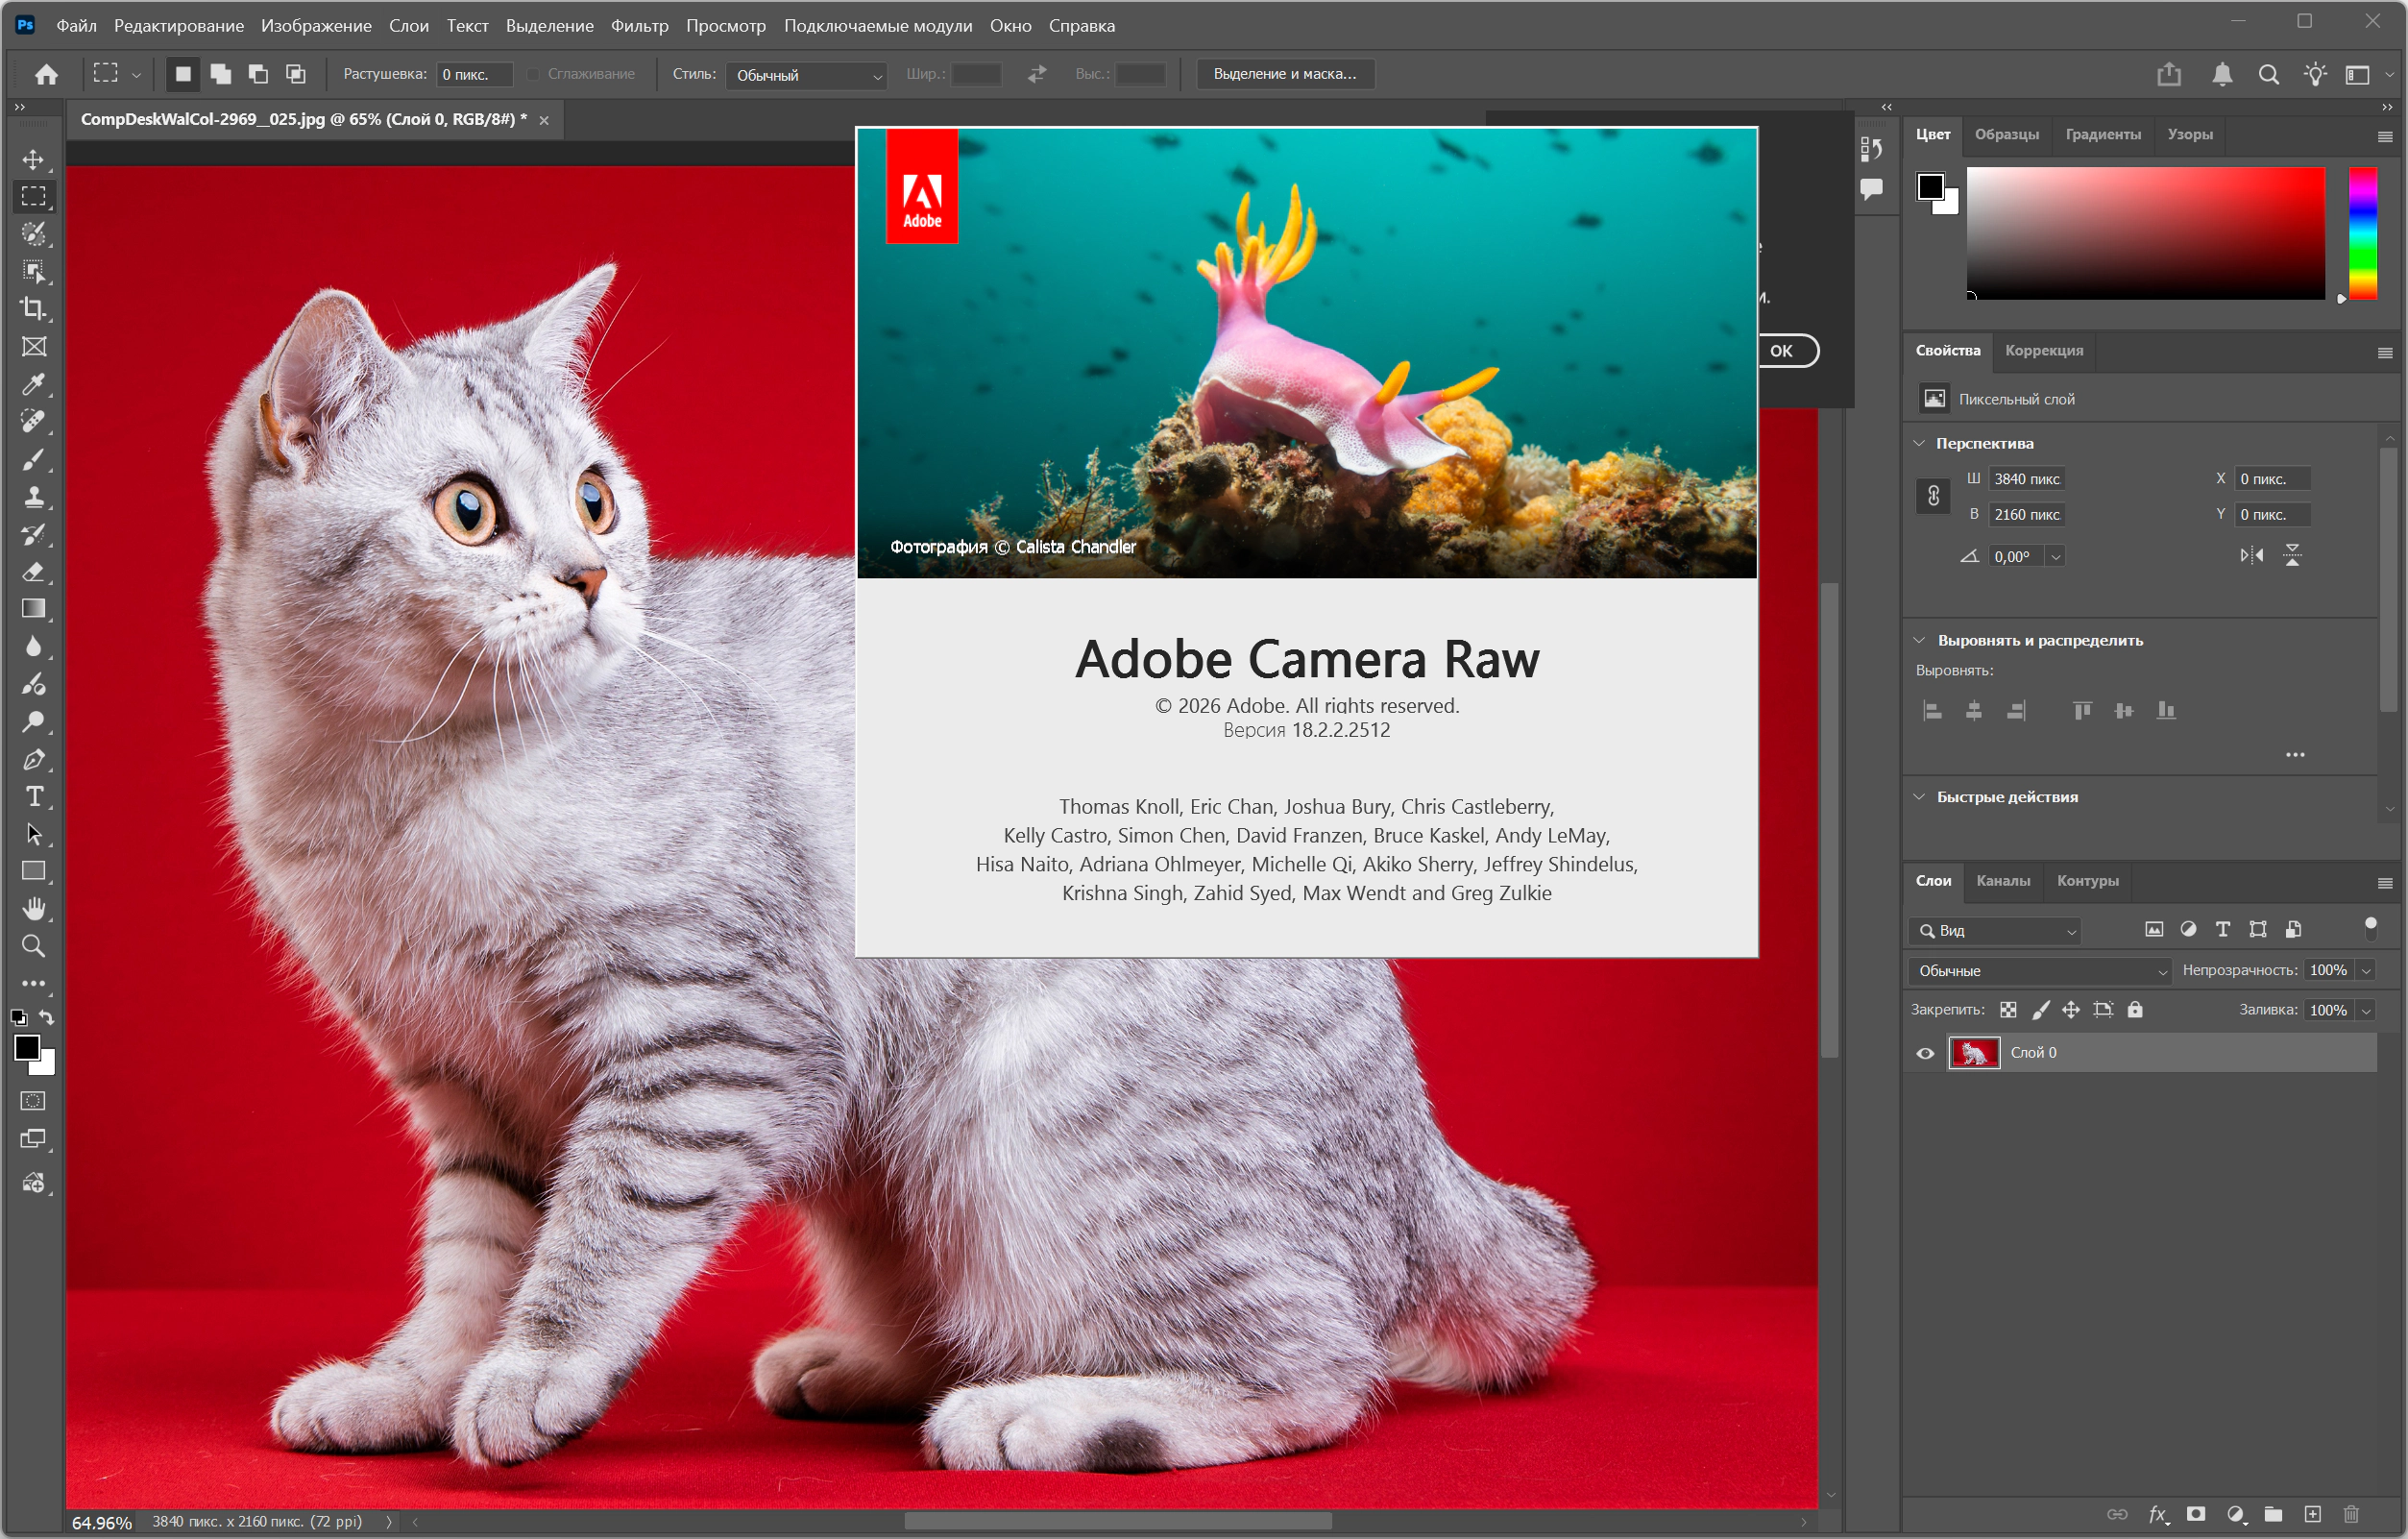Toggle the lock all layer icon

pos(2135,1010)
